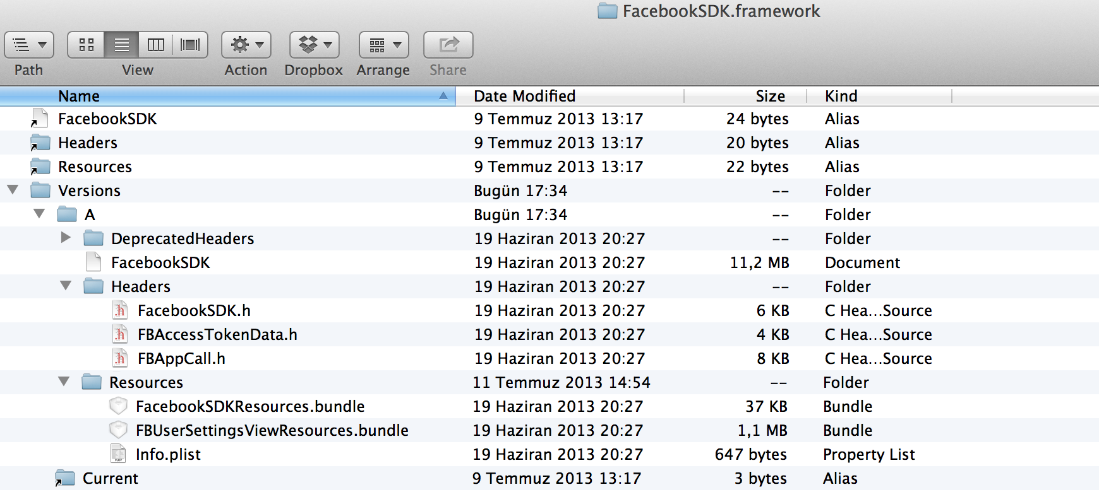Select the FacebookSDK alias file icon
This screenshot has height=492, width=1099.
(x=40, y=118)
